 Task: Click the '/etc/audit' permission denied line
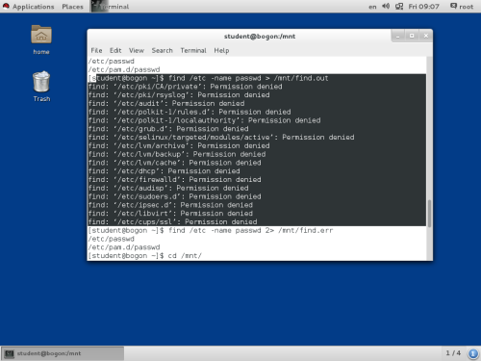pyautogui.click(x=166, y=104)
